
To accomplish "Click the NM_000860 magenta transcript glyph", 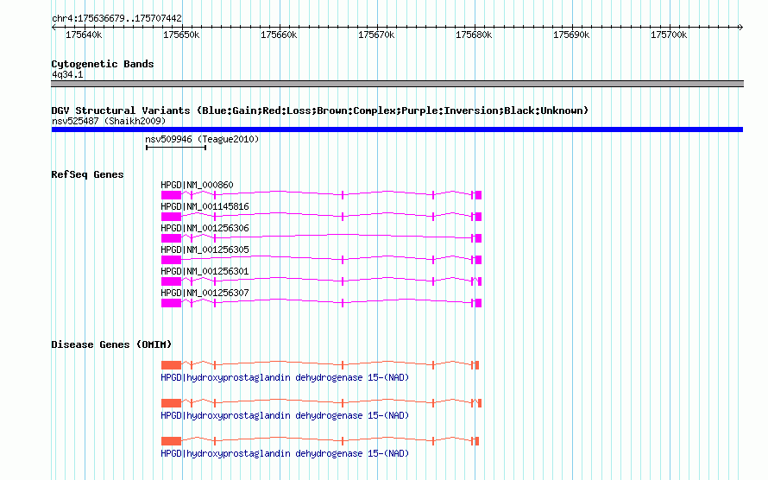I will [x=321, y=195].
